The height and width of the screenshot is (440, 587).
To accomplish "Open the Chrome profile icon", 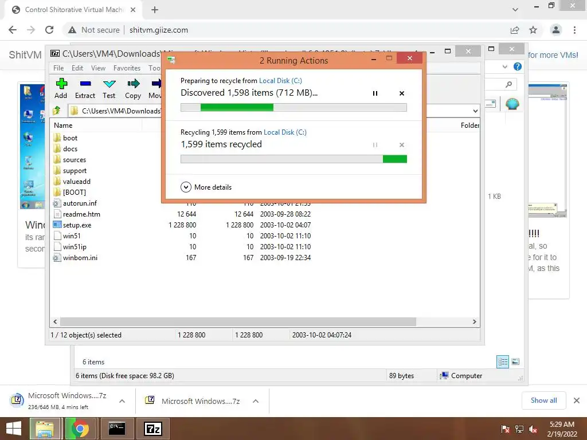I will click(x=556, y=30).
